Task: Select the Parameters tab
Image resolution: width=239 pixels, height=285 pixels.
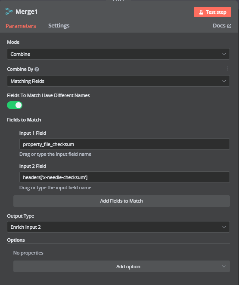Action: (21, 26)
